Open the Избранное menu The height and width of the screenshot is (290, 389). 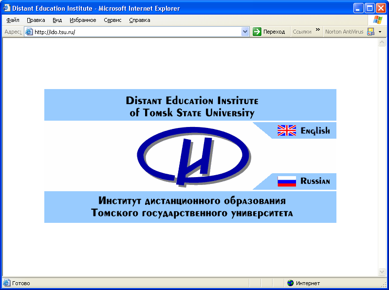pos(83,20)
